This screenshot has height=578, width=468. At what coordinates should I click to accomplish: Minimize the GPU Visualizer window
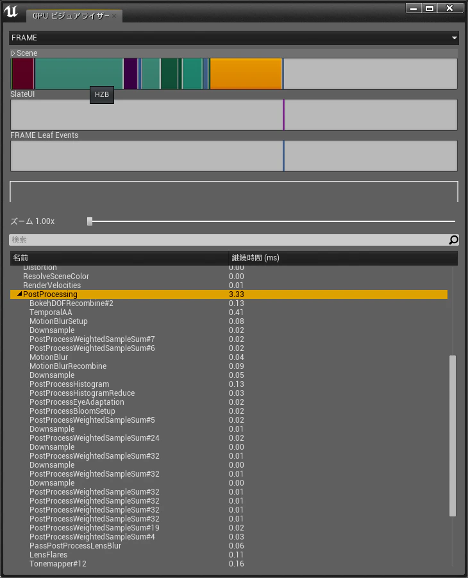pyautogui.click(x=414, y=8)
